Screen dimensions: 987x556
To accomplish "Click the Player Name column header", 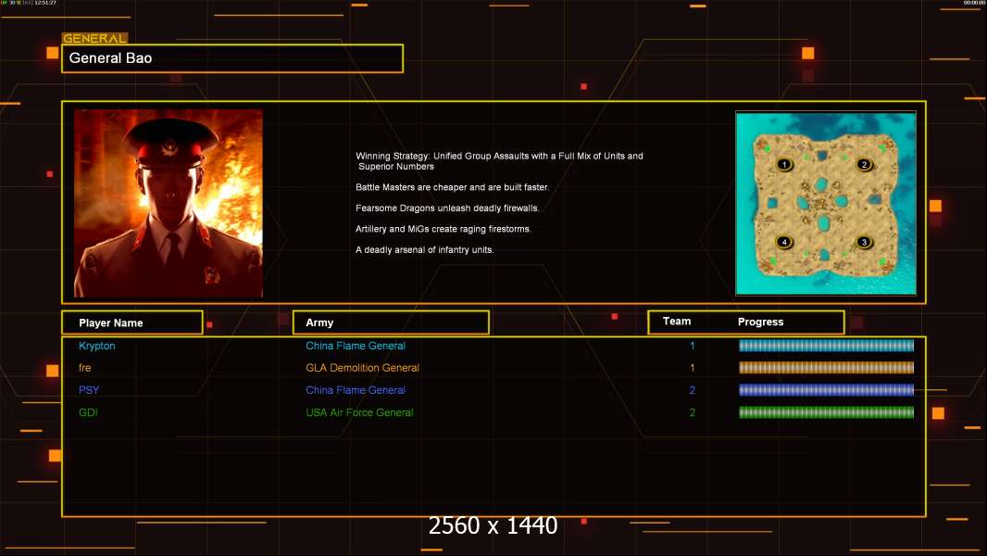I will point(132,322).
